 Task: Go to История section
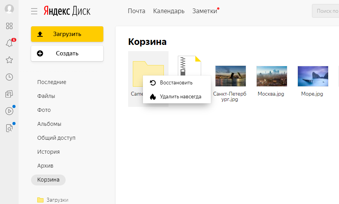pos(49,152)
